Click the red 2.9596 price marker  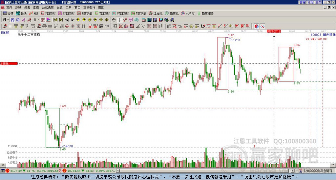tap(9, 63)
